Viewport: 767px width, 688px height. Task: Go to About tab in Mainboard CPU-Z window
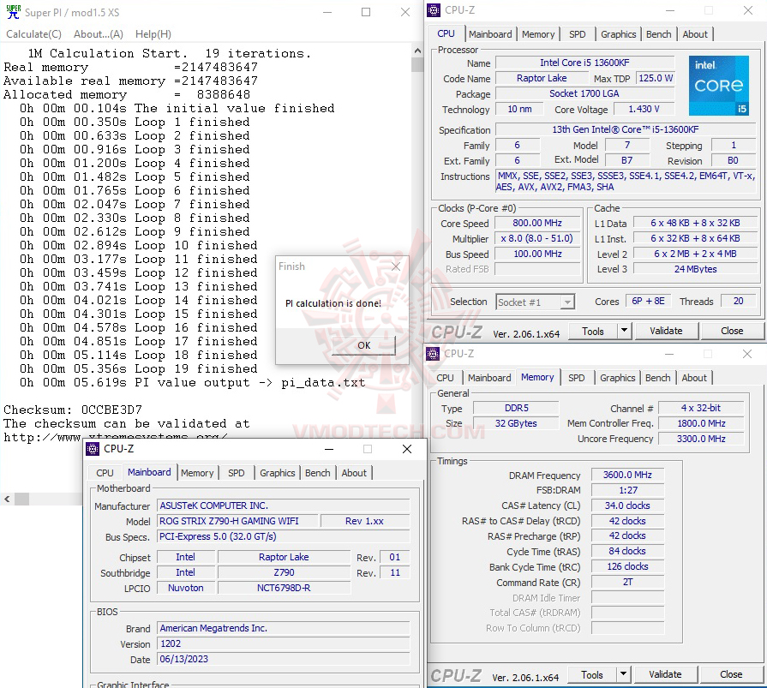click(354, 473)
